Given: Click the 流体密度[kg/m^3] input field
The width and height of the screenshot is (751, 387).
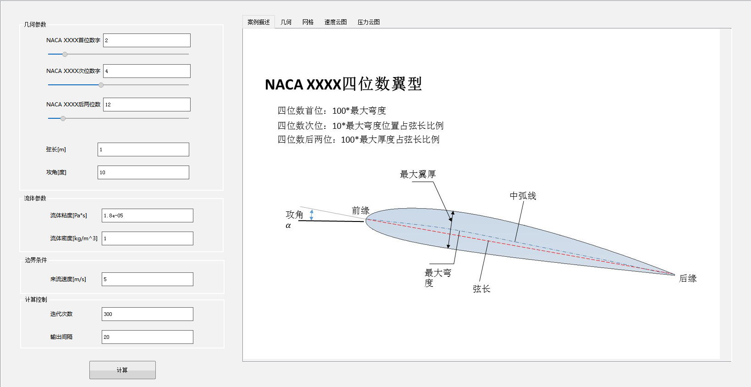Looking at the screenshot, I should (x=147, y=238).
